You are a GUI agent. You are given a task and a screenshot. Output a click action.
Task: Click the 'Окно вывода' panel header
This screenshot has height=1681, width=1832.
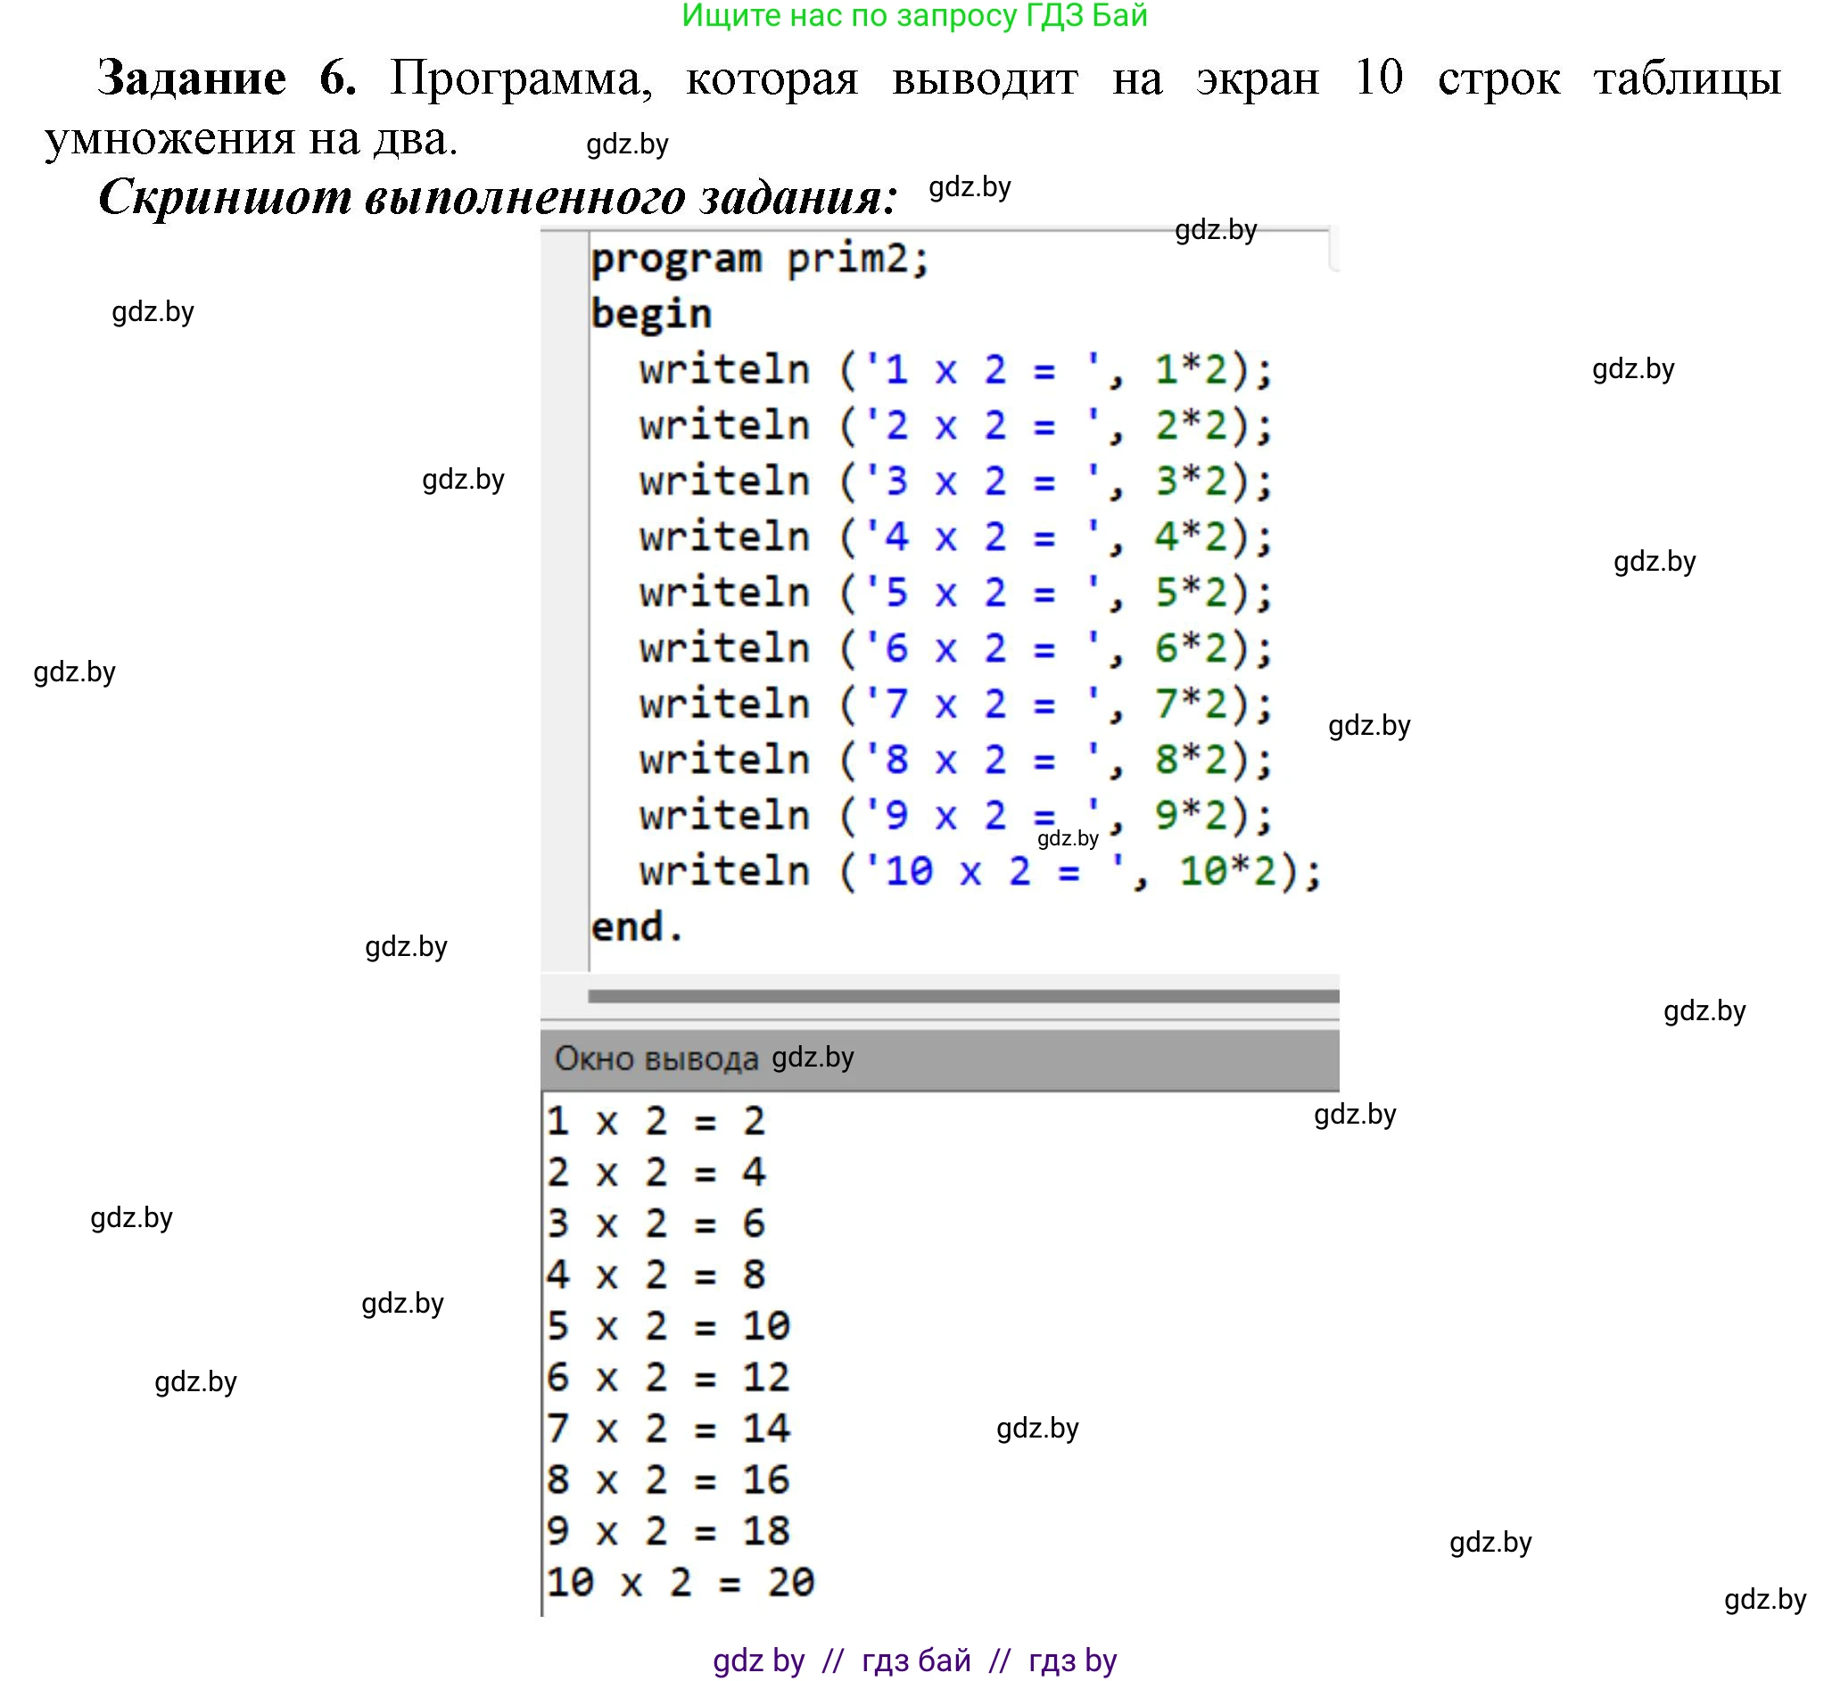pos(656,1059)
